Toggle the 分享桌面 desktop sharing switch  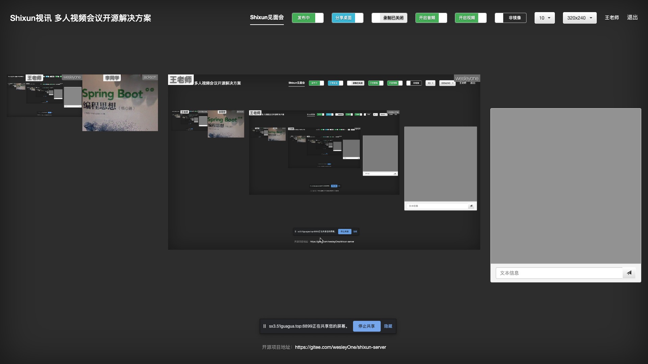click(x=347, y=18)
